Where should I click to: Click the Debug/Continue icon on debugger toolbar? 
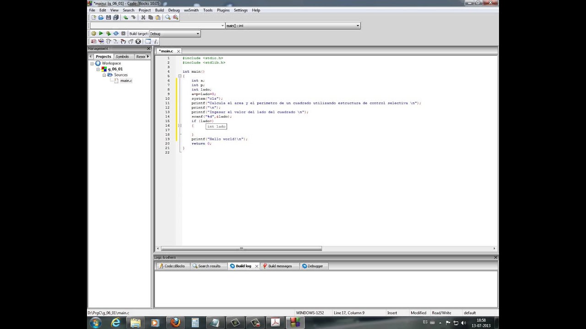[94, 41]
